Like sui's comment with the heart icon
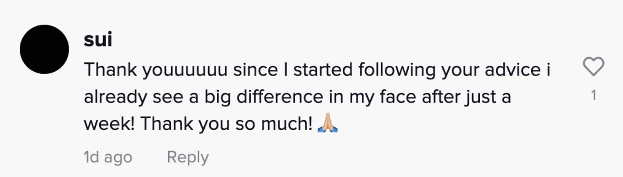This screenshot has width=623, height=177. tap(593, 66)
